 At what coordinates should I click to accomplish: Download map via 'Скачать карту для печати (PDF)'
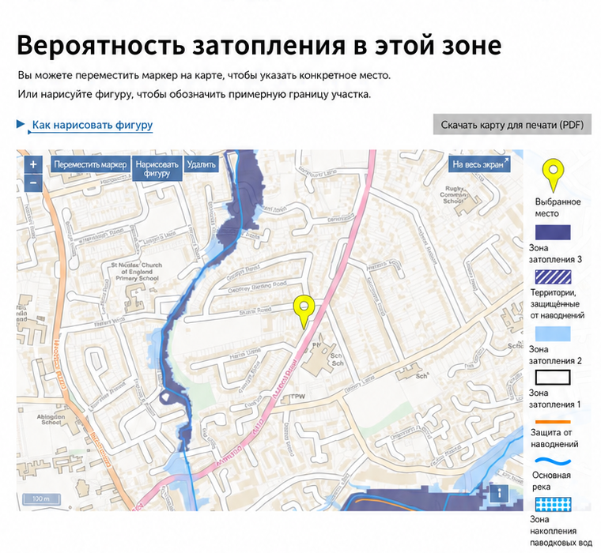512,125
